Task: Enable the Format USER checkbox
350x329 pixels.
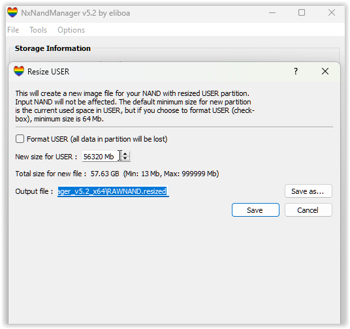Action: (20, 139)
